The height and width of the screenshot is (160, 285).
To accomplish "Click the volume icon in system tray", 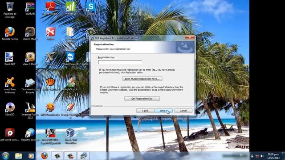I will click(262, 156).
